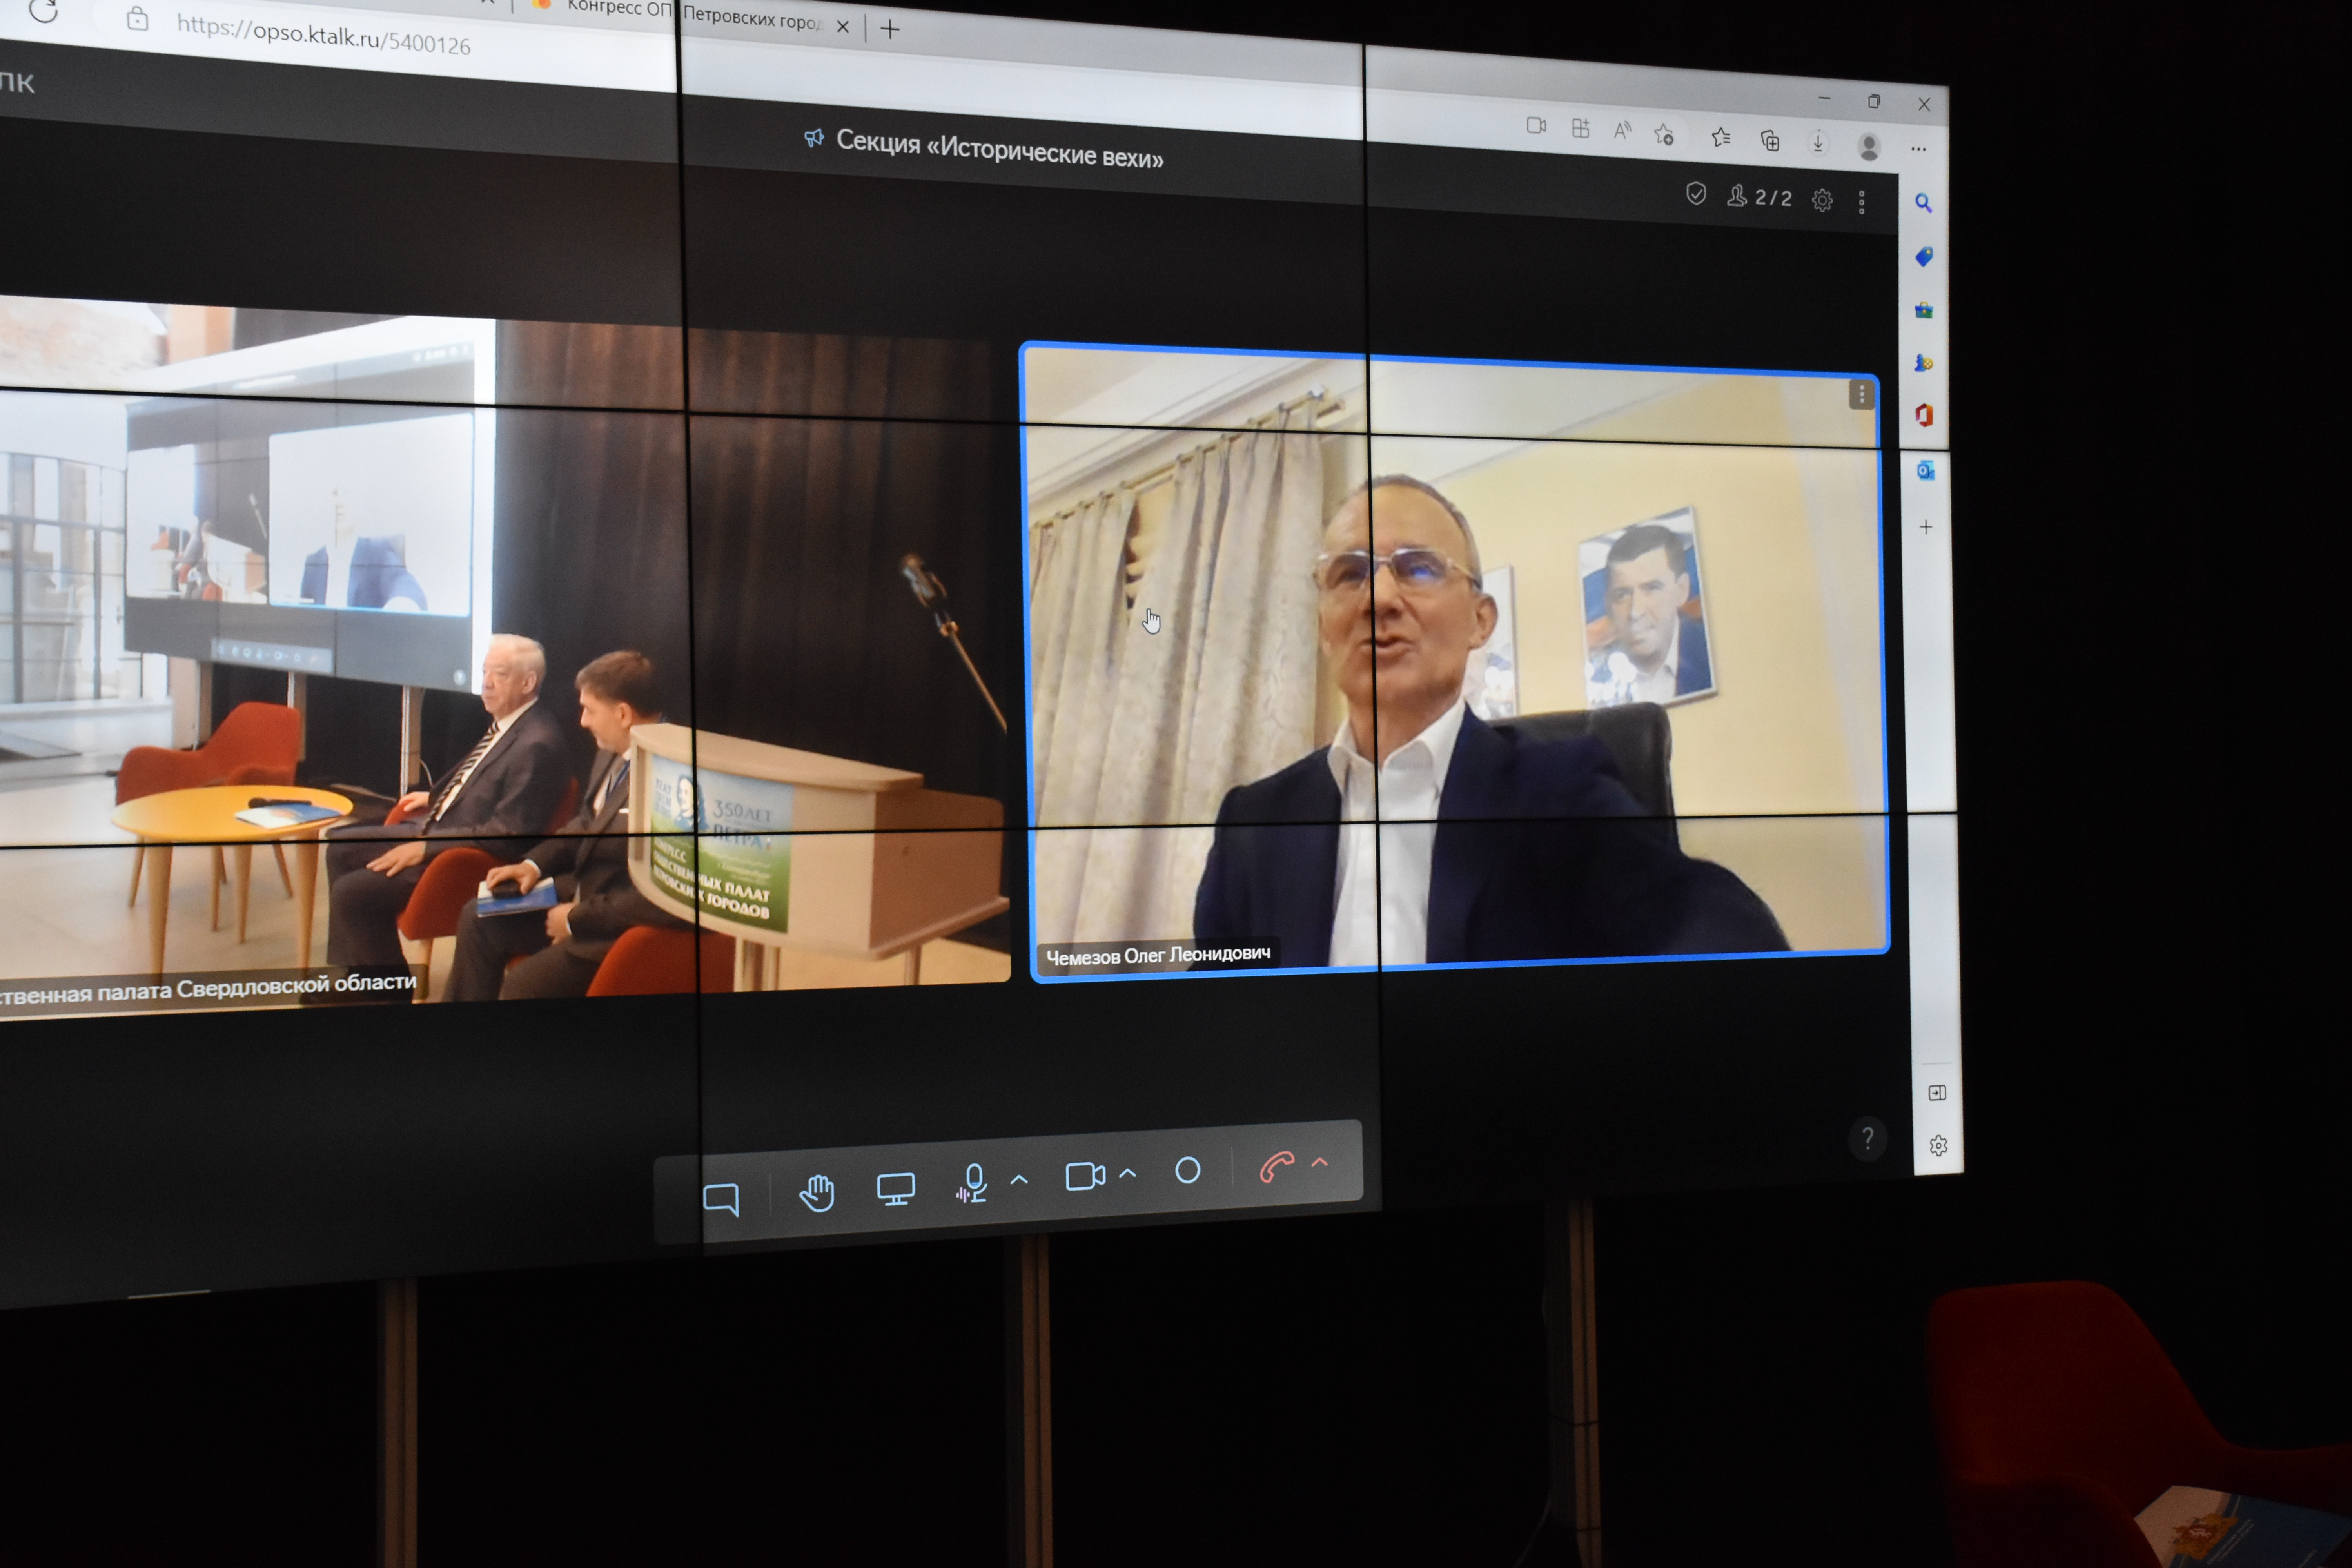The width and height of the screenshot is (2352, 1568).
Task: Expand the camera options chevron
Action: (1128, 1172)
